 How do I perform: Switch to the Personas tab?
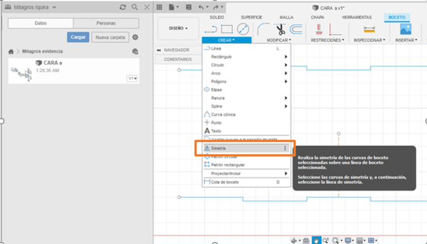click(x=106, y=23)
